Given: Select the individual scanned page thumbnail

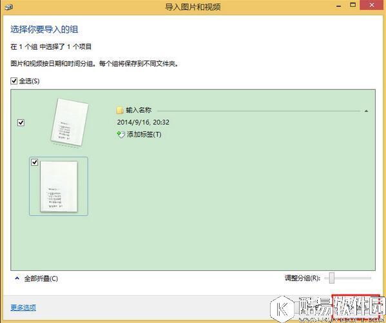Looking at the screenshot, I should coord(59,186).
